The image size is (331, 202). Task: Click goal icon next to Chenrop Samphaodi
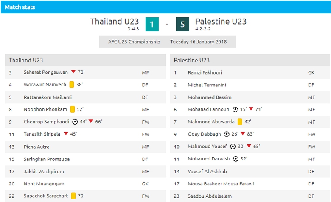(x=75, y=122)
